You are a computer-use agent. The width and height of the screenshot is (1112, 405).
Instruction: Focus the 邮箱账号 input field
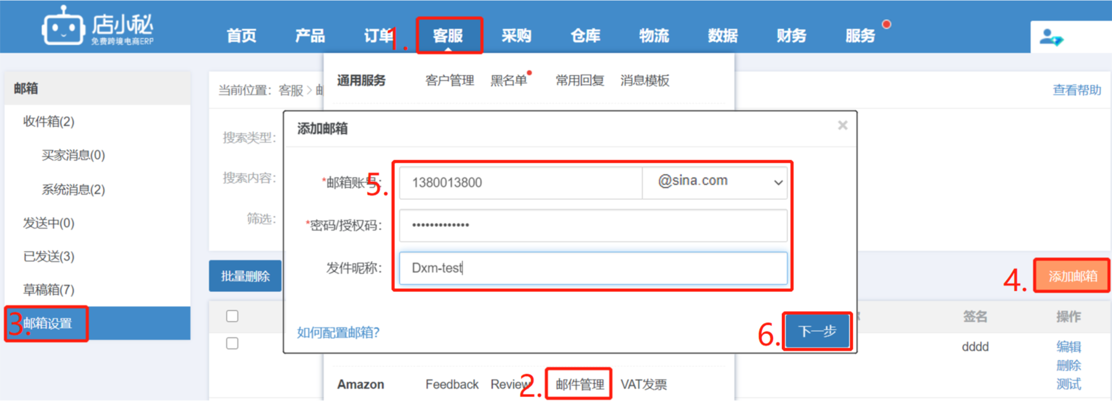(521, 182)
